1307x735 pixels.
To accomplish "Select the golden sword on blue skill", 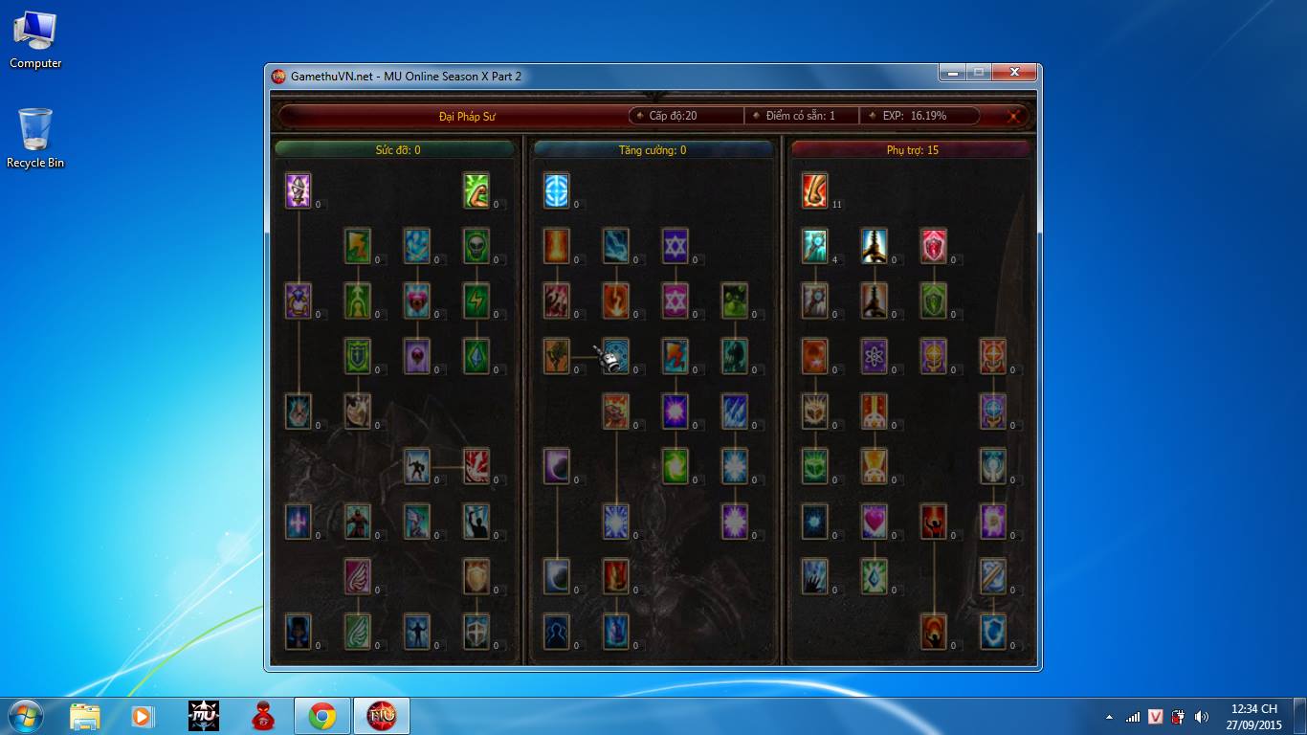I will (875, 246).
